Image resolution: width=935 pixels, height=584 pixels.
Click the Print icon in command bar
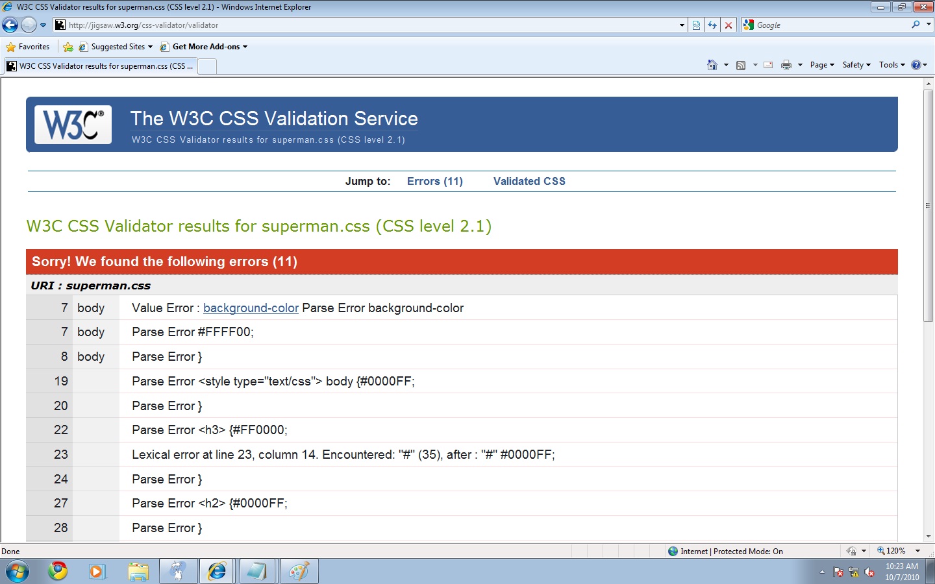coord(786,65)
